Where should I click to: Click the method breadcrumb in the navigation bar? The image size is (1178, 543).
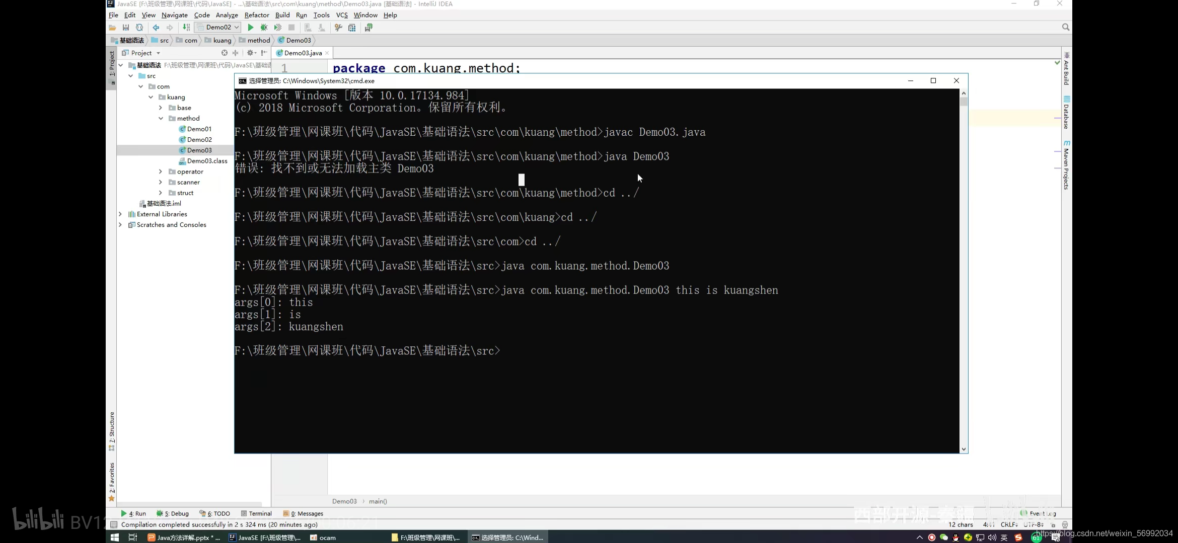point(255,40)
